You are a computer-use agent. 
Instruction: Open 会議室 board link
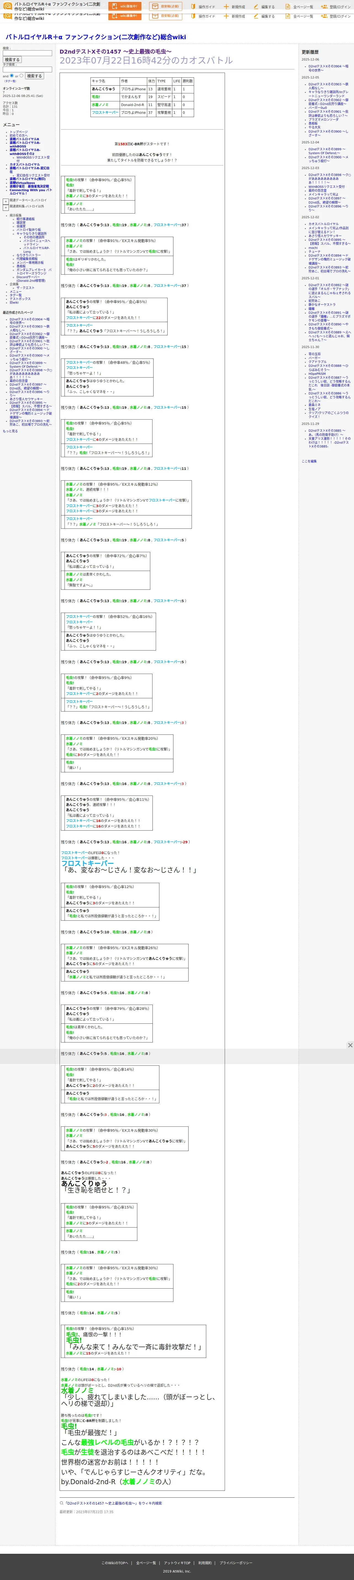tap(22, 226)
